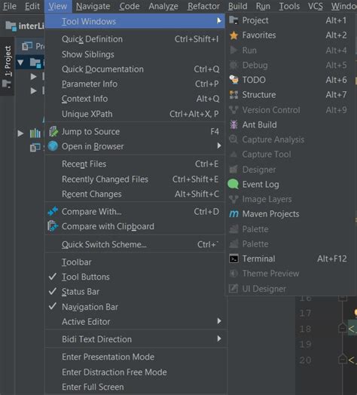
Task: Click the Theme Preview icon
Action: point(233,274)
